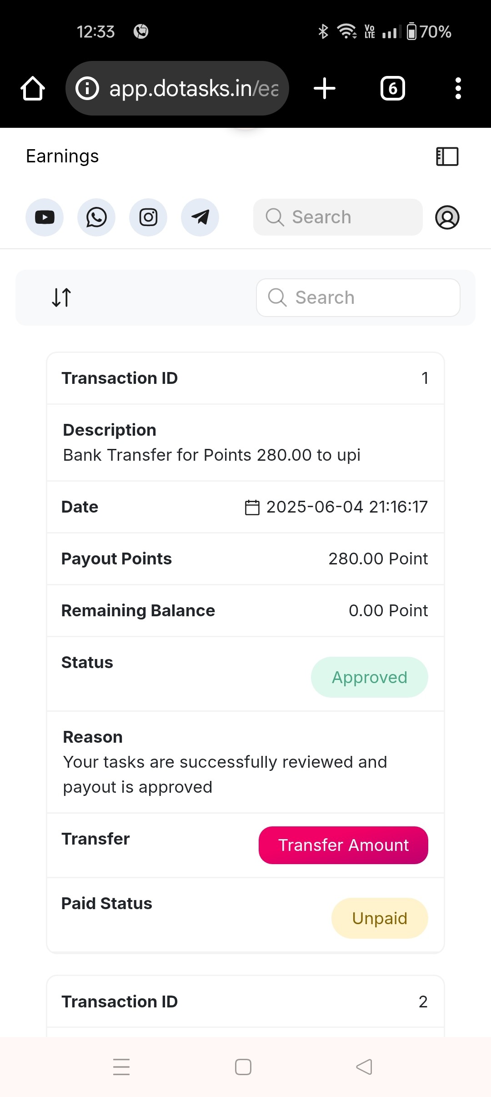Tap the Approved status badge
Image resolution: width=491 pixels, height=1097 pixels.
[x=370, y=677]
